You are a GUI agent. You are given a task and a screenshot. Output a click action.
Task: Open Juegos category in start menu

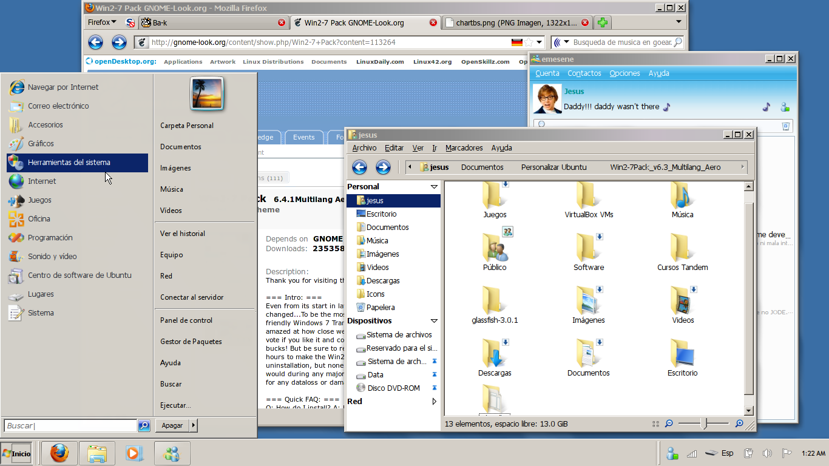(77, 200)
